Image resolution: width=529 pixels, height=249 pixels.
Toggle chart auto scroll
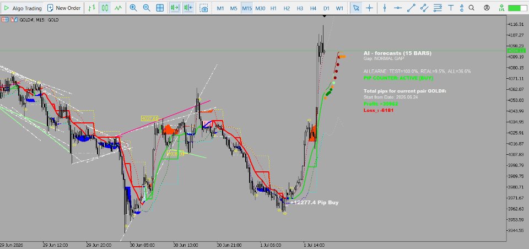[175, 8]
